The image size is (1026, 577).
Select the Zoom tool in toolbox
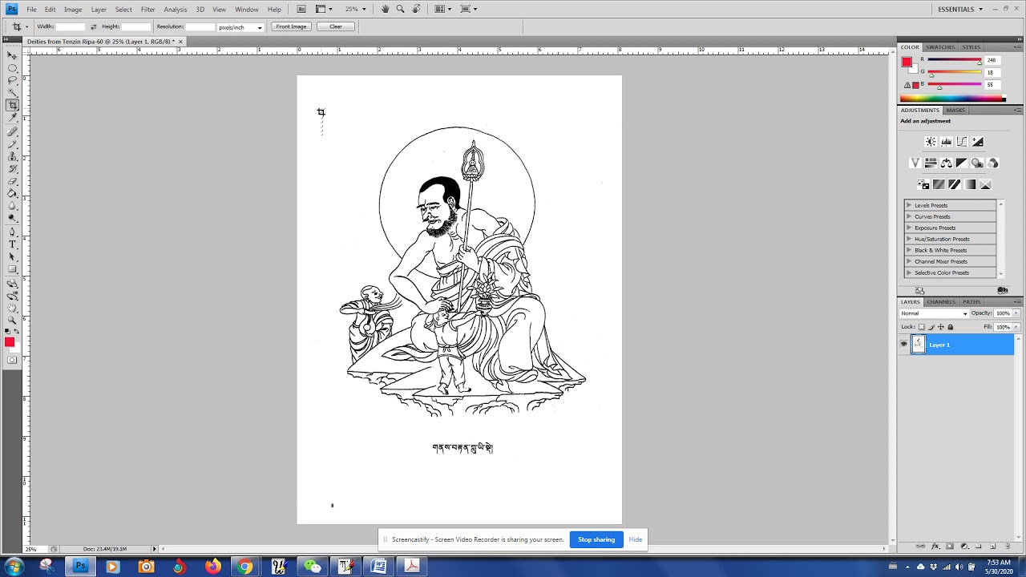[x=12, y=320]
